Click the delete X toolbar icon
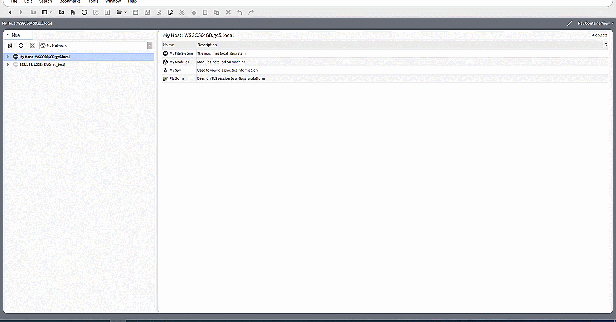 coord(228,12)
